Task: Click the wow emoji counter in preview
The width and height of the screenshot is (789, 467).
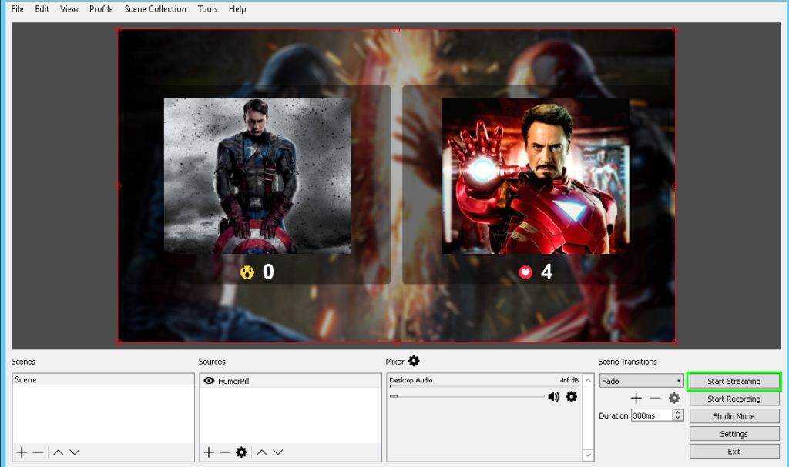Action: 257,272
